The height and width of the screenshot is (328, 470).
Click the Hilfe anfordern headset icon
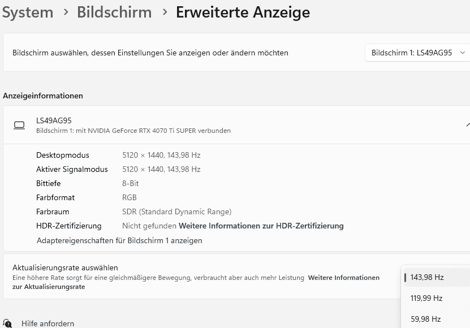tap(7, 323)
